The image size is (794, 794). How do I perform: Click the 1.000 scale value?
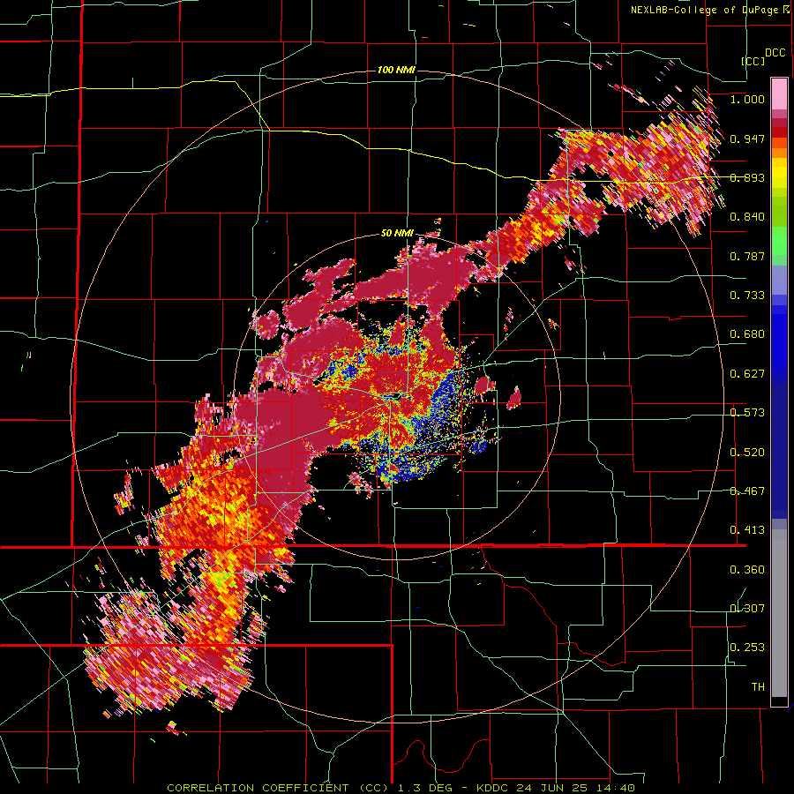coord(747,99)
